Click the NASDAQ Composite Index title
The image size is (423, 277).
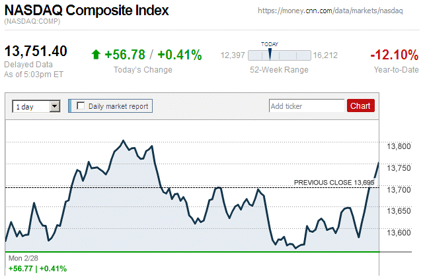click(x=87, y=11)
